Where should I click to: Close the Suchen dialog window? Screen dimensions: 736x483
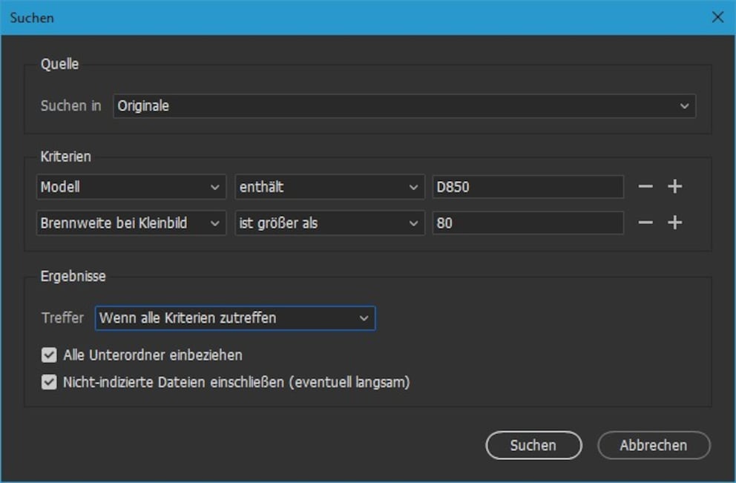pos(717,17)
